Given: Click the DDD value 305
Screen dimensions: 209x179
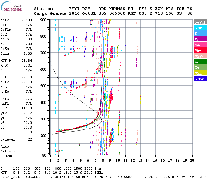Looking at the screenshot, I should 102,13.
